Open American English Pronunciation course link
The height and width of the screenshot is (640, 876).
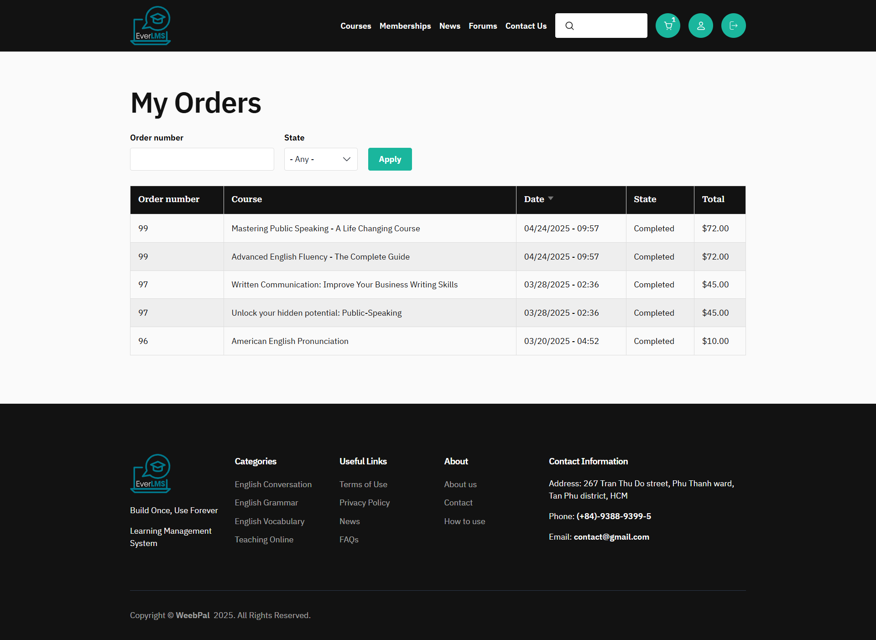[x=290, y=341]
